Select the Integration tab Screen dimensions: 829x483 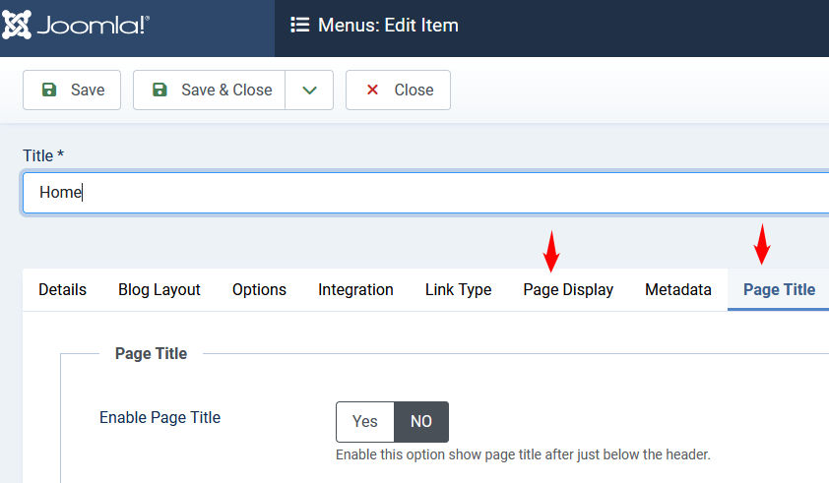355,290
